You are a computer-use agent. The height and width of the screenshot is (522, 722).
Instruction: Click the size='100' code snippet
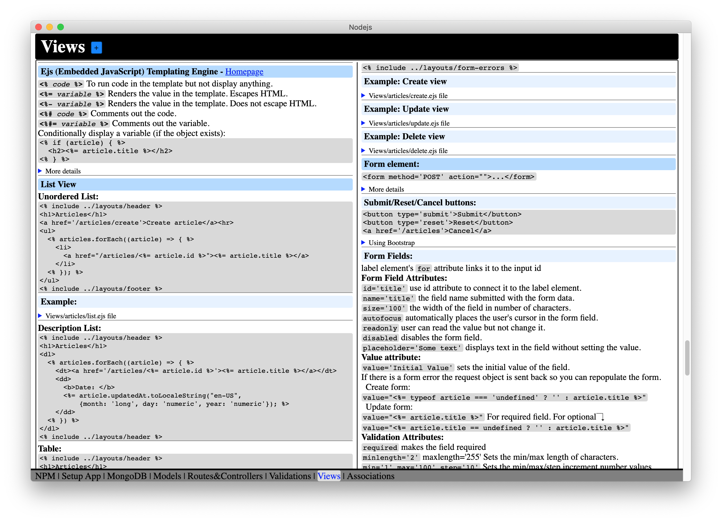pos(384,308)
